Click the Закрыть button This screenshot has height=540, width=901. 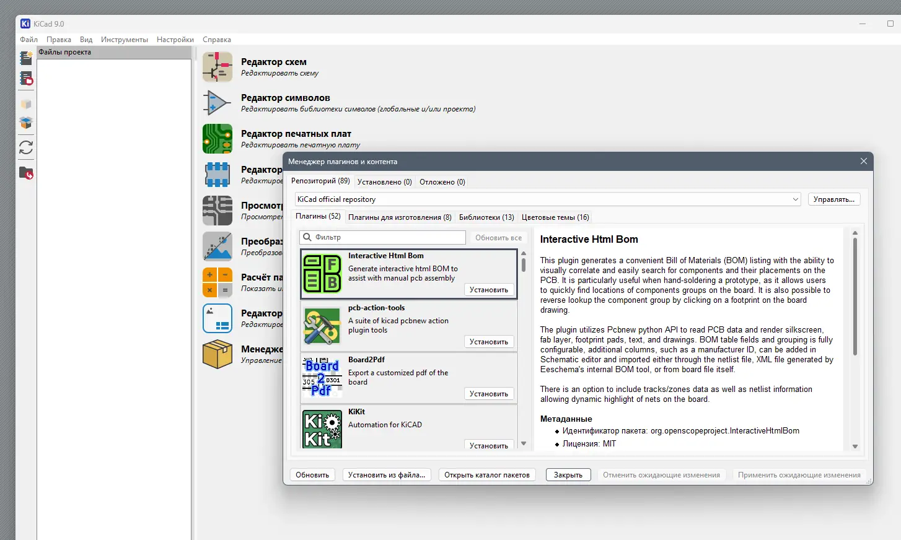click(x=568, y=475)
